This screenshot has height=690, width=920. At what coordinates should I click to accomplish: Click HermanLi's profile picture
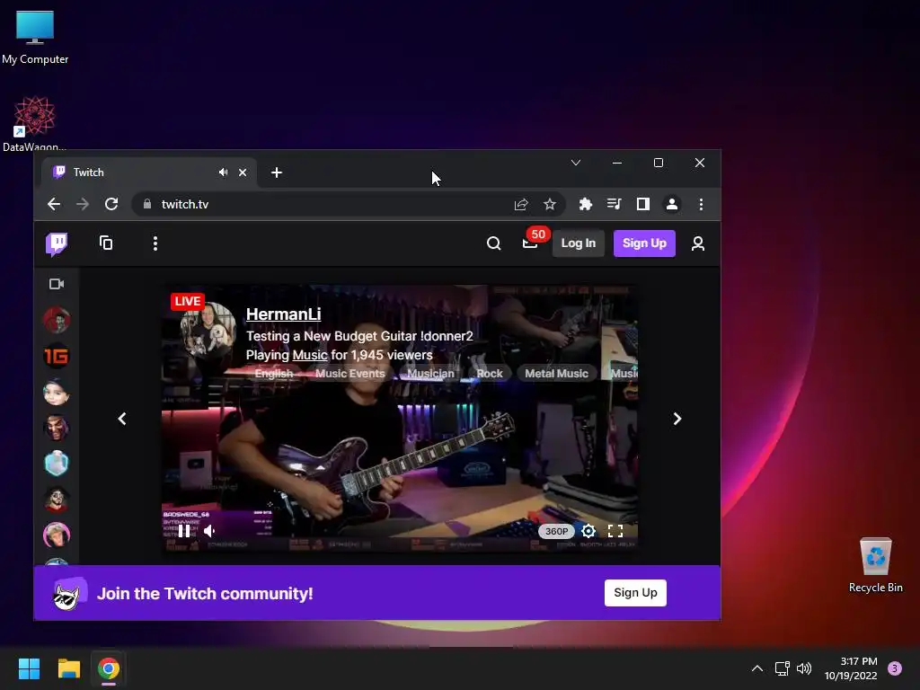[208, 330]
